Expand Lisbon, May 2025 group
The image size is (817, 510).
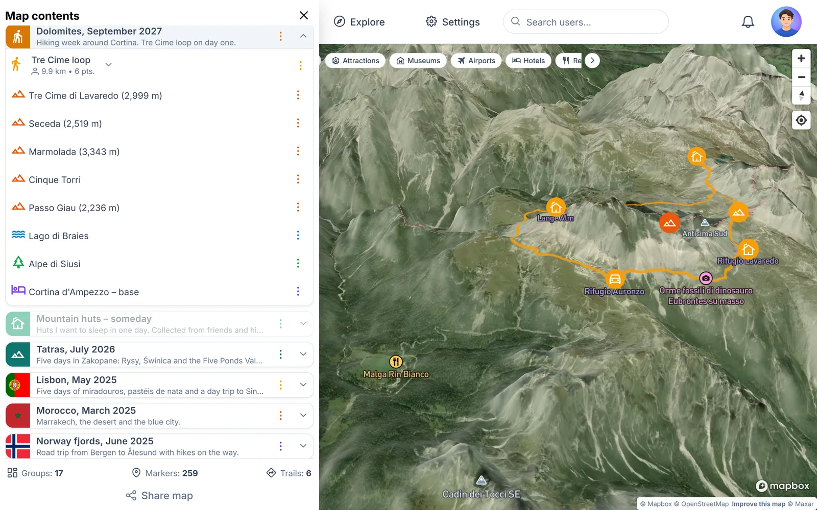303,385
